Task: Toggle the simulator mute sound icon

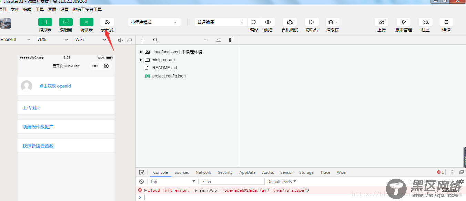Action: pos(121,40)
